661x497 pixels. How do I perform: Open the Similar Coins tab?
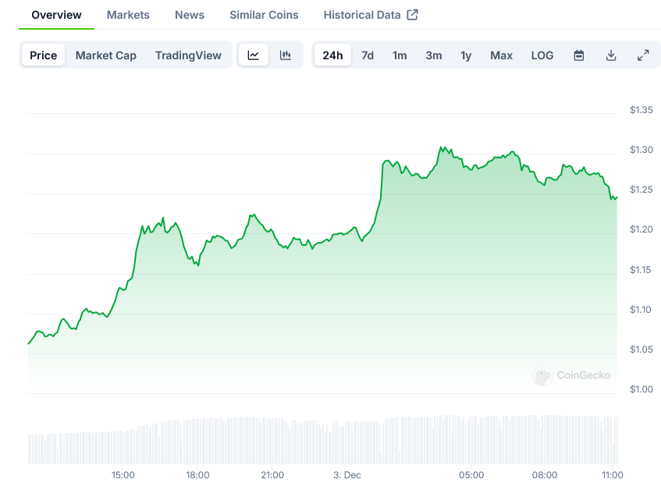(x=264, y=15)
